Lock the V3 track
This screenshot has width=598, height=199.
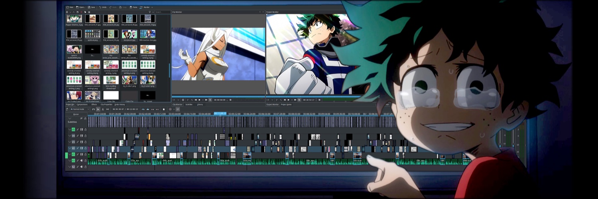(85, 142)
